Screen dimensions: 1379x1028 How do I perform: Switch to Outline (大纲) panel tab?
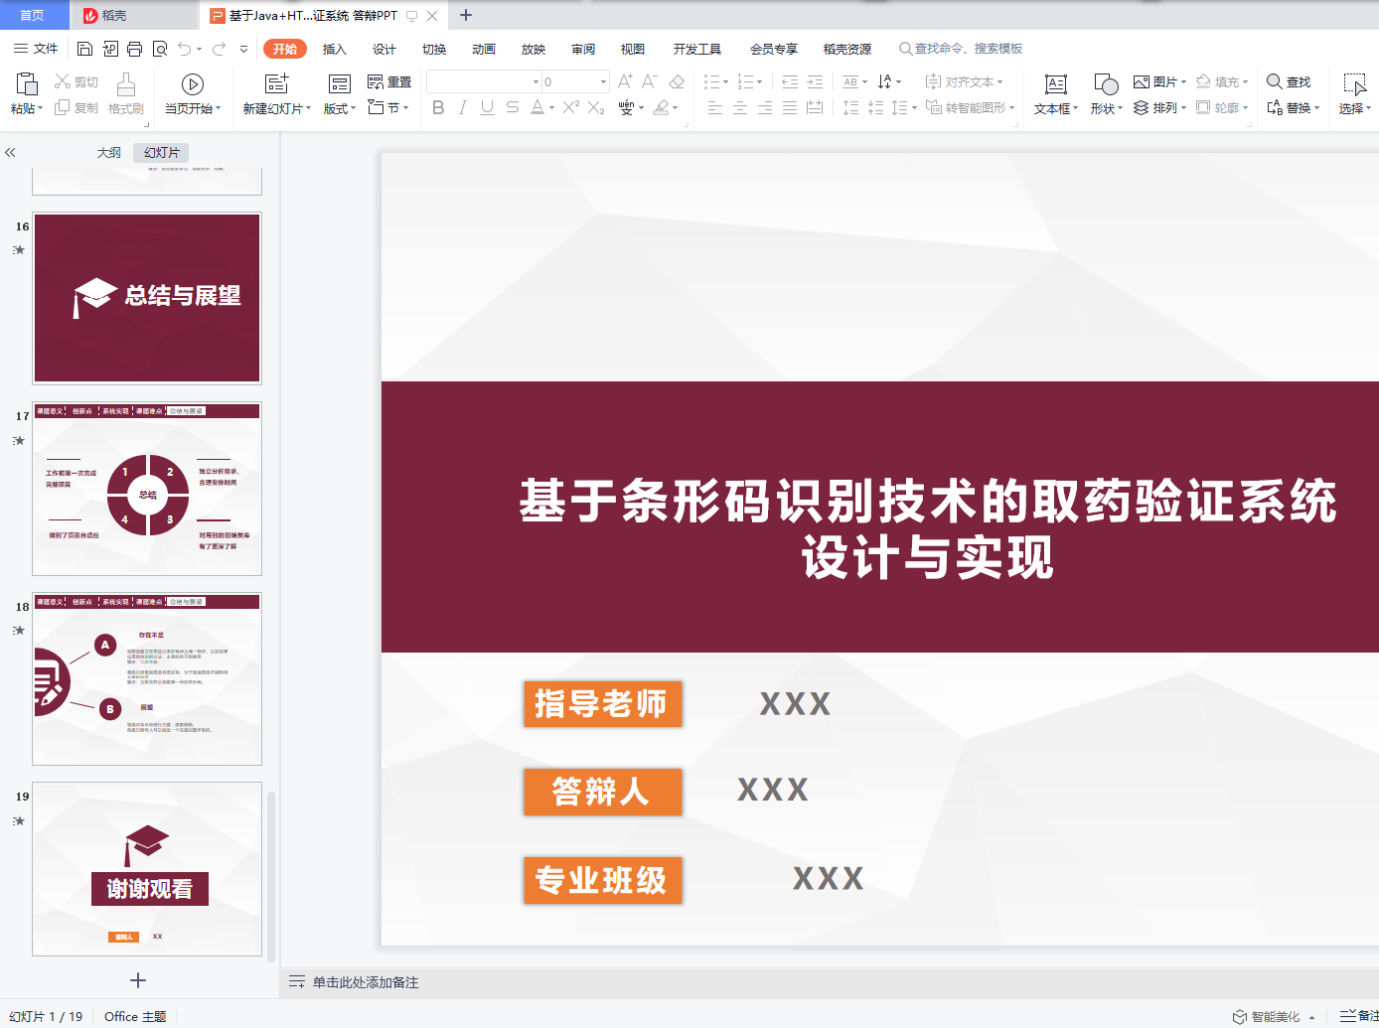pyautogui.click(x=109, y=152)
